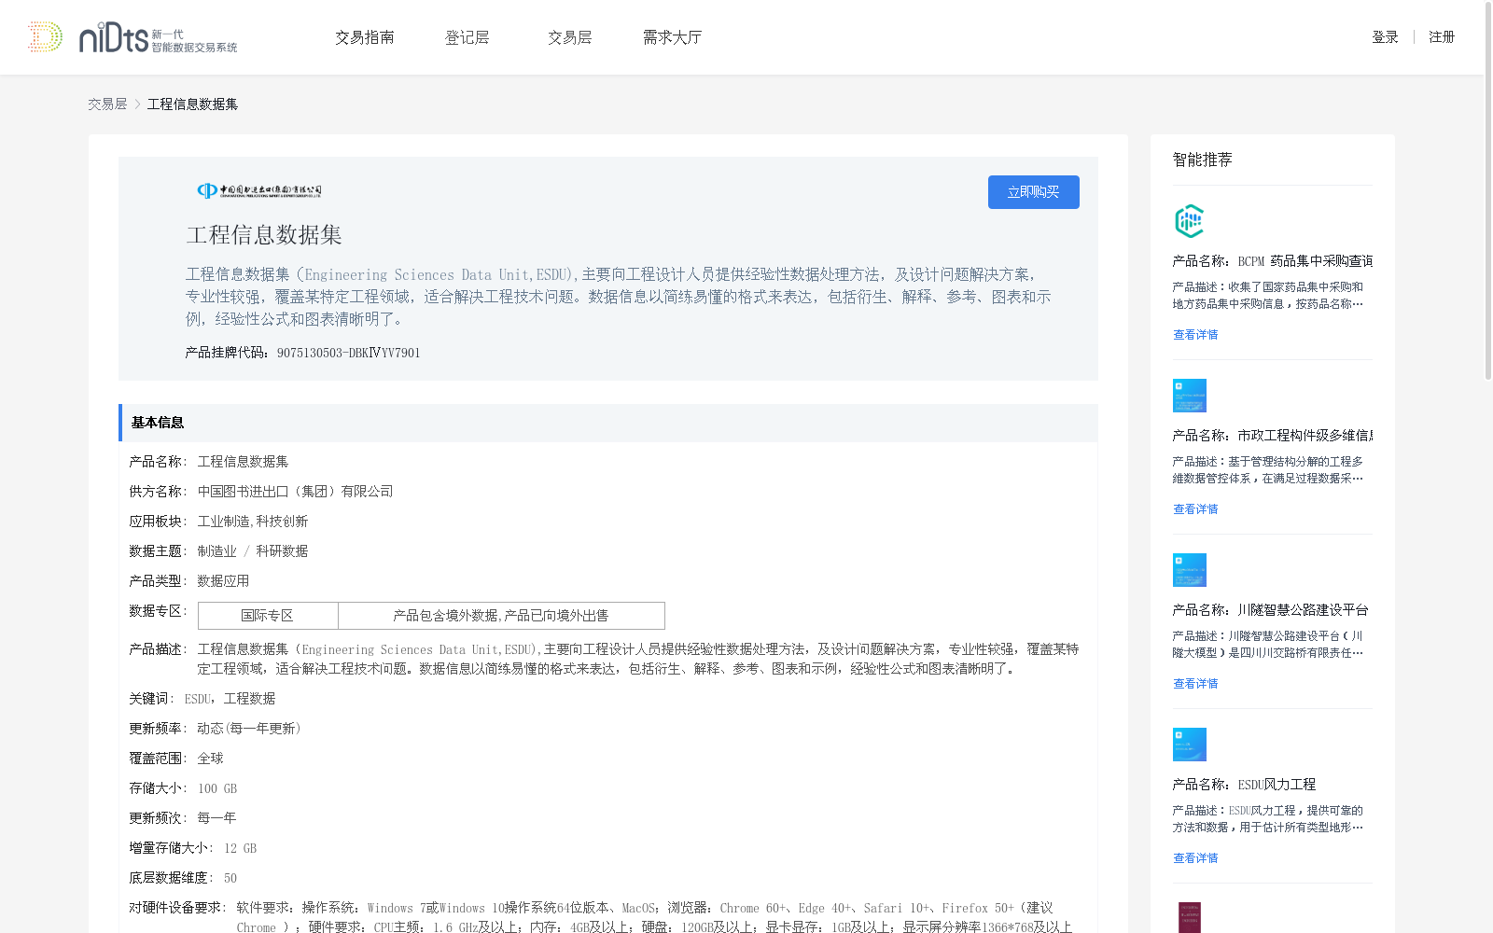This screenshot has height=933, width=1493.
Task: Click 产品名称: 川隧智慧公路建设平台 title
Action: pos(1270,610)
